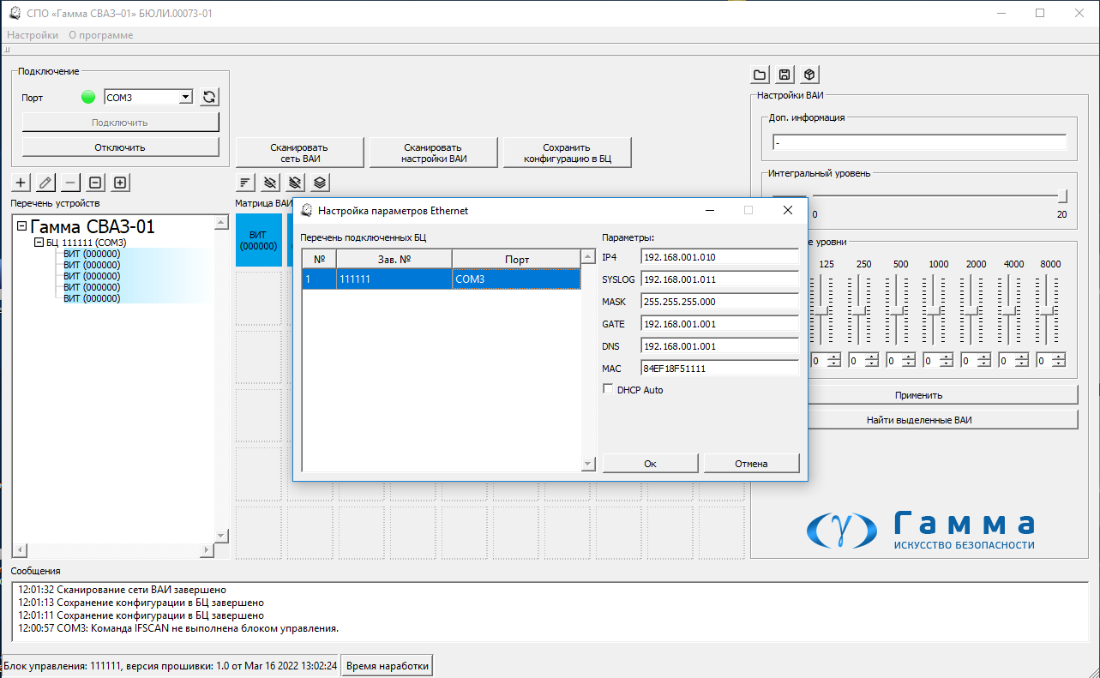This screenshot has width=1100, height=678.
Task: Click the box package icon above Настройки ВАИ
Action: [x=809, y=74]
